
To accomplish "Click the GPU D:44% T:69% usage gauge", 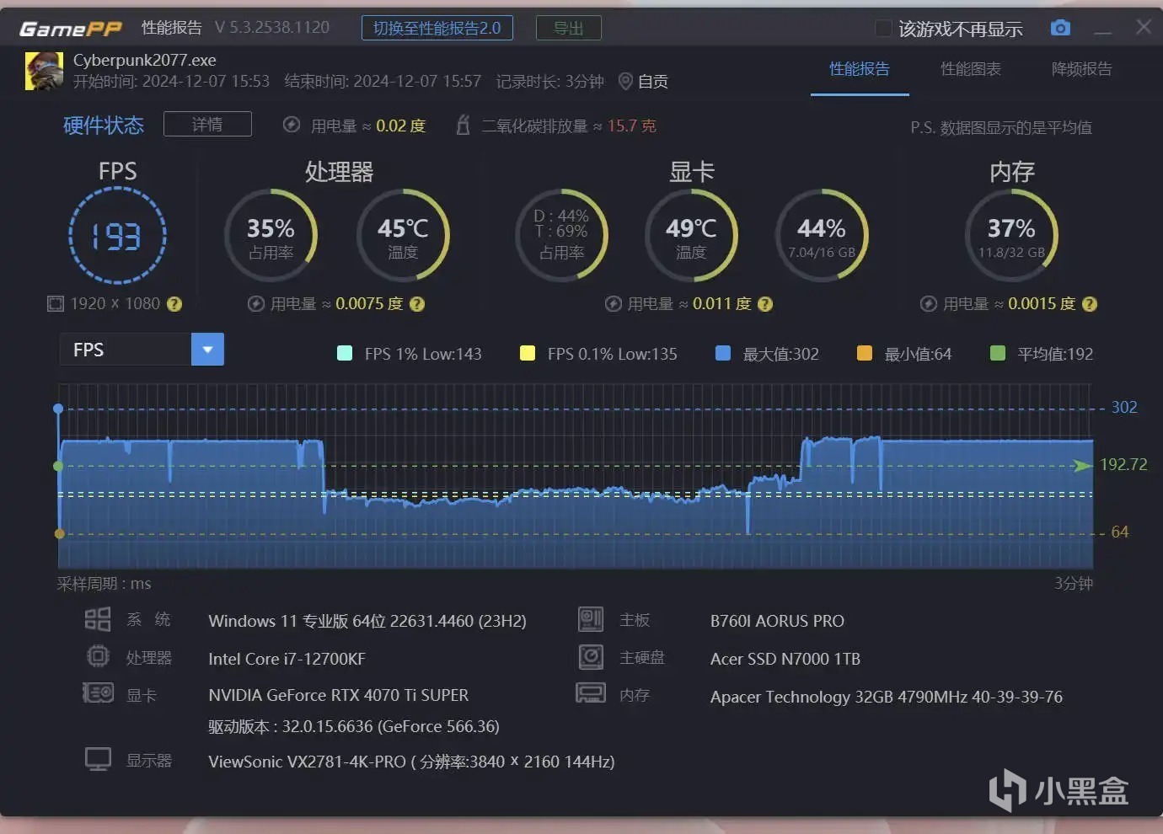I will click(x=561, y=236).
